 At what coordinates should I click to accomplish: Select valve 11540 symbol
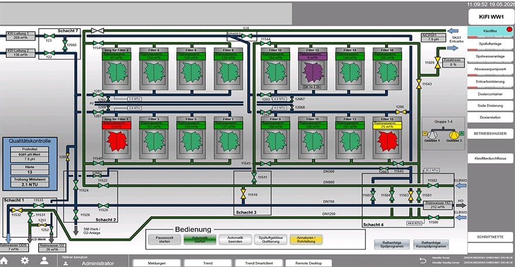[x=98, y=162]
